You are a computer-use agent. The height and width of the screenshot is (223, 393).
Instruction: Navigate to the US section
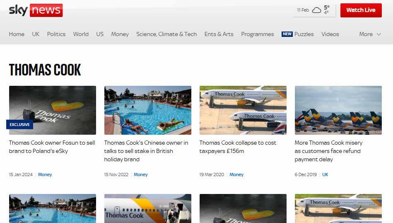tap(100, 34)
